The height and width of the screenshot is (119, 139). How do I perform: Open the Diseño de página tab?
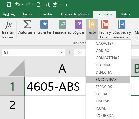(75, 14)
